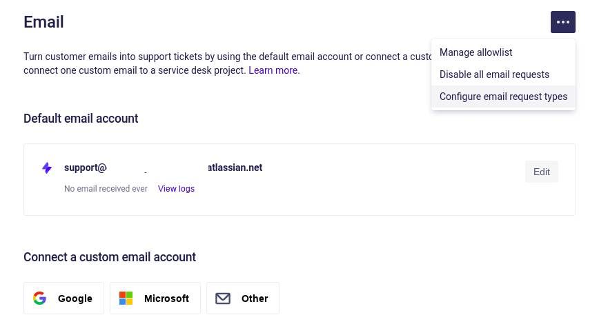The image size is (608, 324).
Task: Open the three-dot more actions menu
Action: (x=562, y=22)
